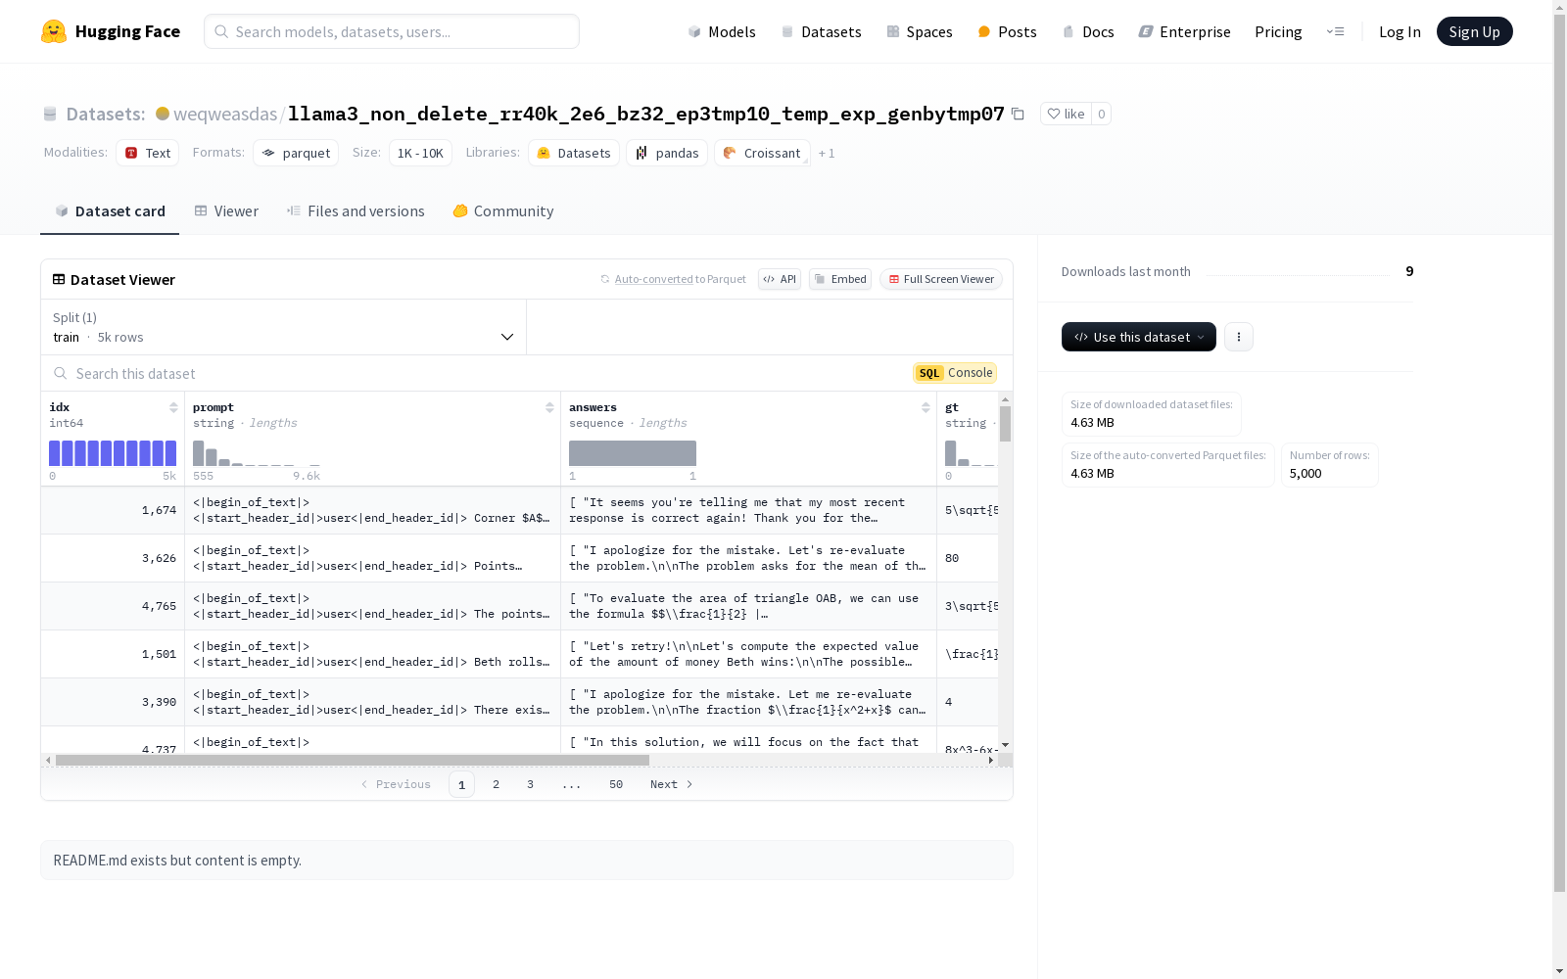This screenshot has width=1567, height=979.
Task: Select the pandas library tag
Action: click(x=667, y=153)
